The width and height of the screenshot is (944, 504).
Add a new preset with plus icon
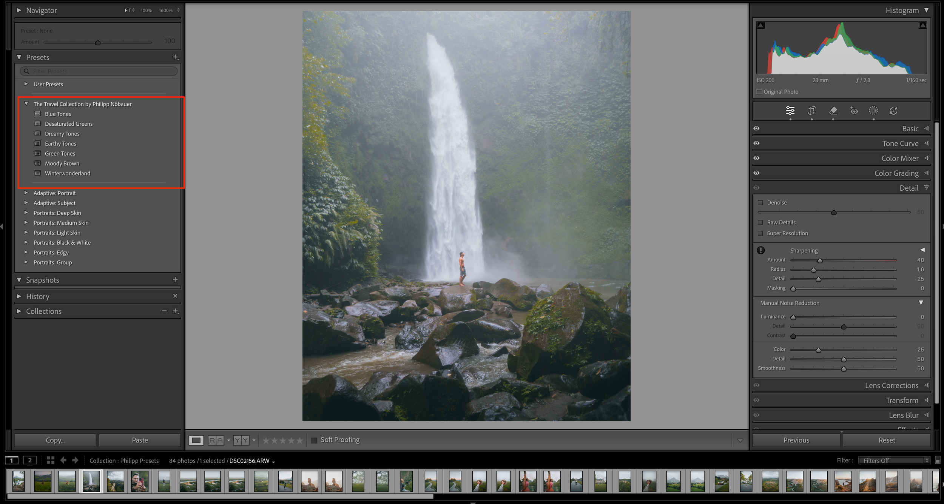coord(176,57)
